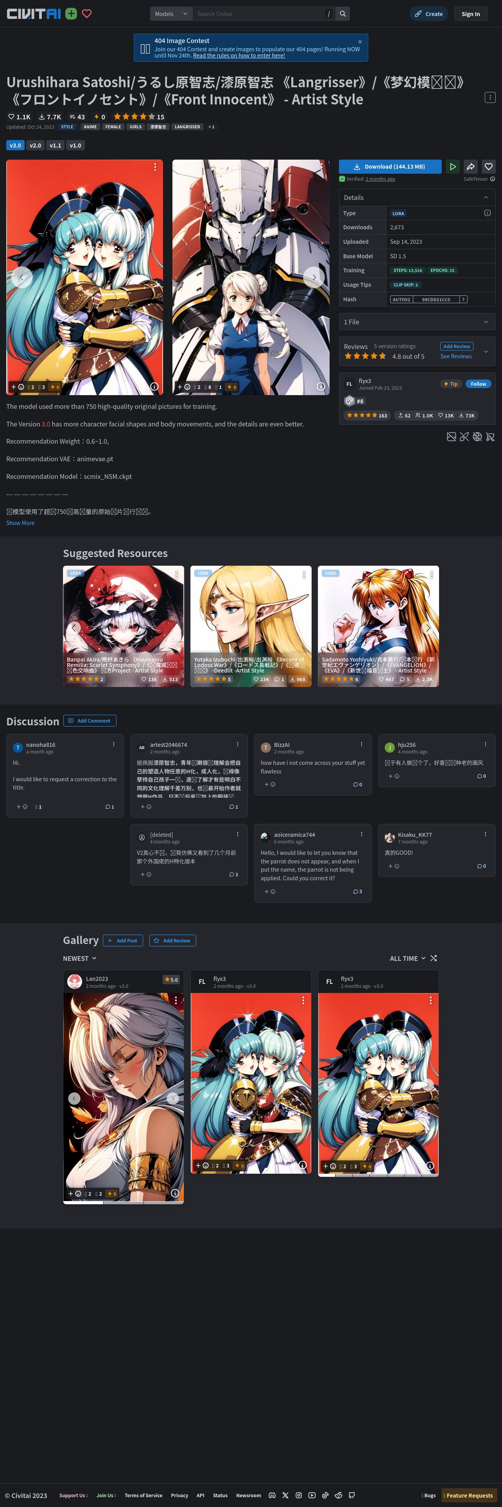The width and height of the screenshot is (502, 1507).
Task: Open the TikTok icon in the footer
Action: (325, 1495)
